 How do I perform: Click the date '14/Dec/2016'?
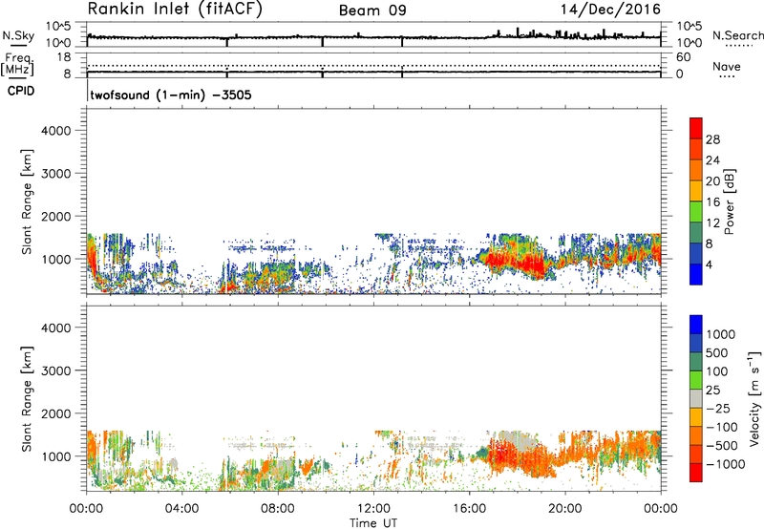(x=610, y=10)
